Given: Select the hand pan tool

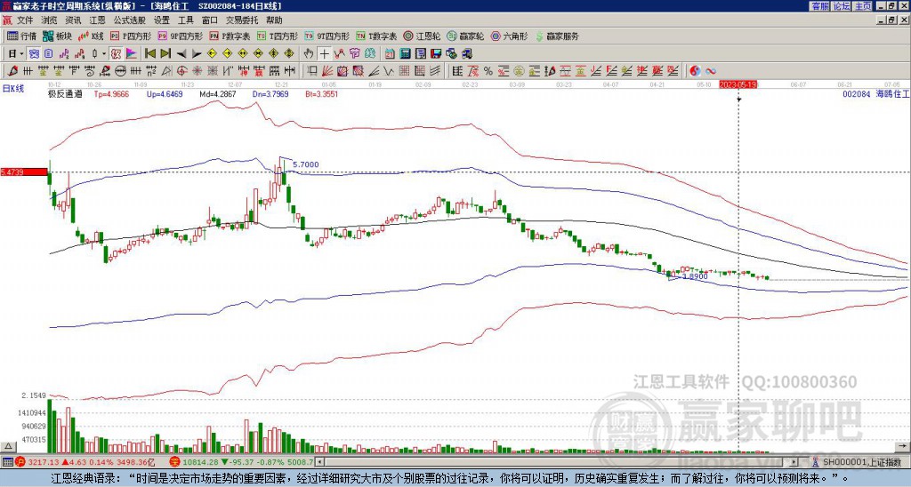Looking at the screenshot, I should 309,53.
